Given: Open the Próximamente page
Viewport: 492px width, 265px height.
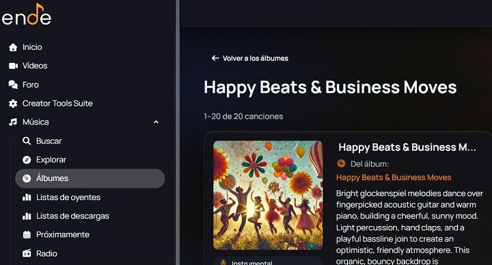Looking at the screenshot, I should (63, 234).
